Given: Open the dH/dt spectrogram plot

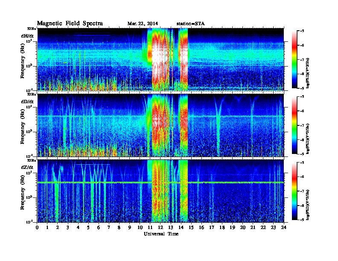Looking at the screenshot, I should (160, 59).
